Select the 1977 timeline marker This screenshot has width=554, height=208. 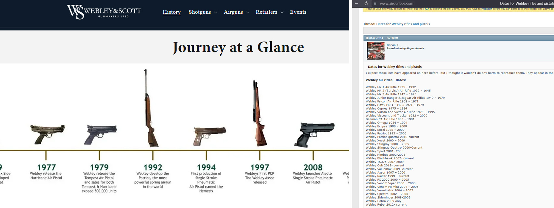pos(46,167)
